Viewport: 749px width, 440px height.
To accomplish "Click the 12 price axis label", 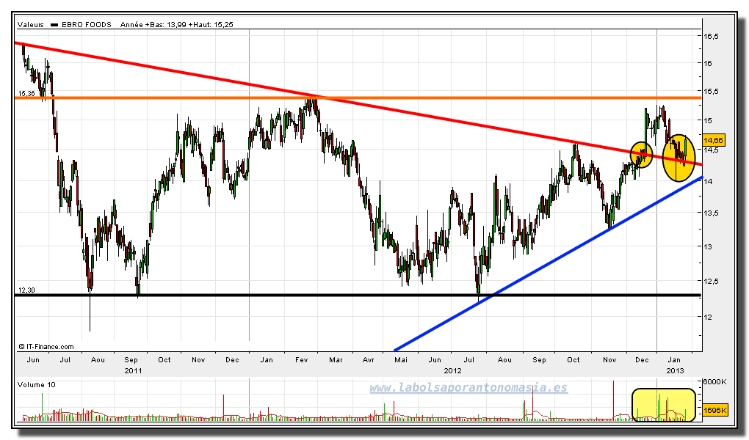I will click(x=708, y=317).
